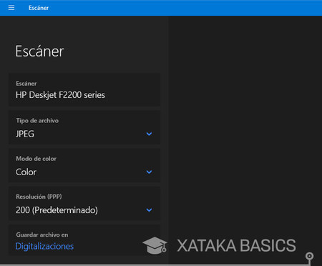Click the Guardar archivo en label
This screenshot has height=266, width=322.
click(x=42, y=235)
